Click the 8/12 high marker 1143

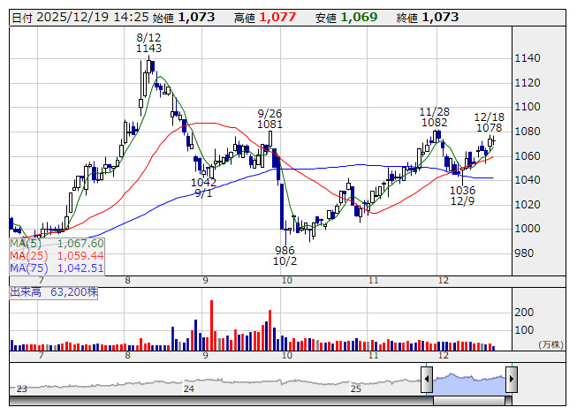(148, 49)
